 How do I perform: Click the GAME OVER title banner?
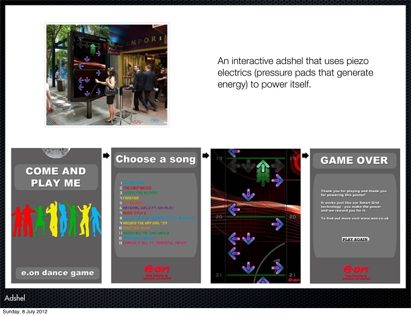pos(354,160)
